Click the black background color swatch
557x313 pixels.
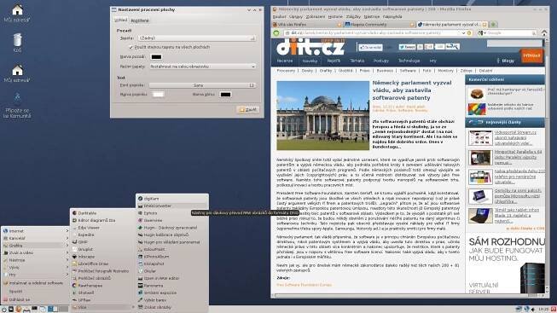tap(156, 57)
